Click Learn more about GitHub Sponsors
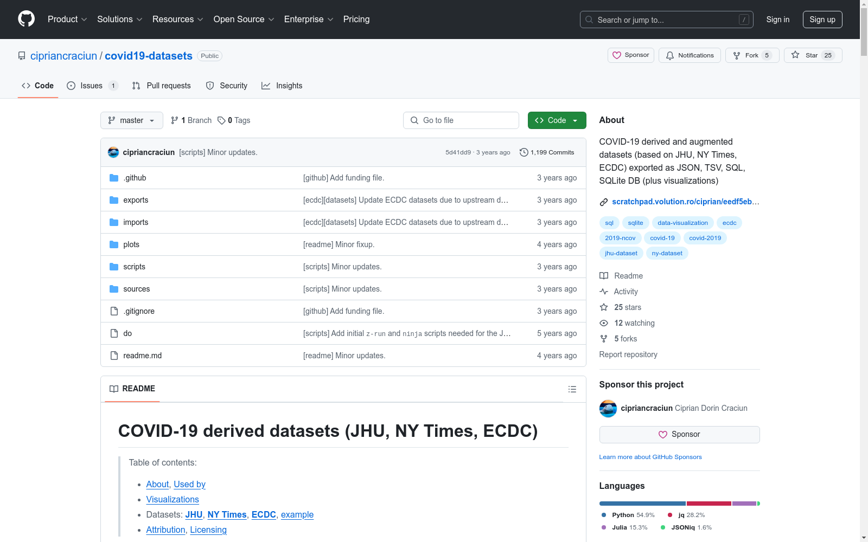The image size is (868, 542). pyautogui.click(x=650, y=457)
